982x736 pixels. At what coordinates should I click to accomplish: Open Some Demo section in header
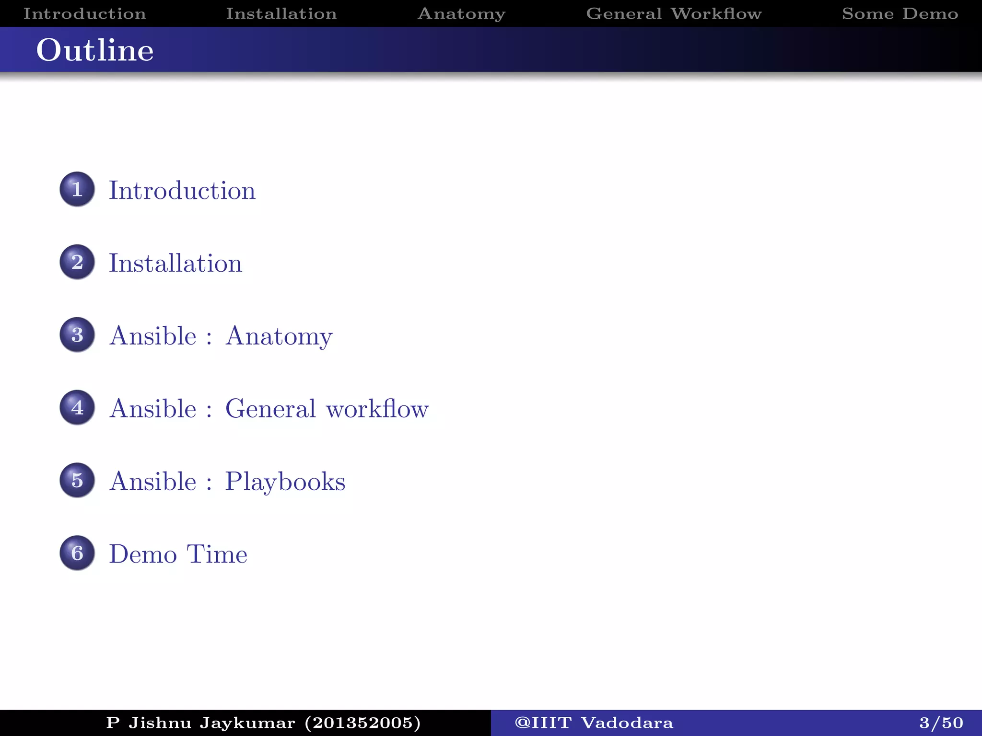900,13
